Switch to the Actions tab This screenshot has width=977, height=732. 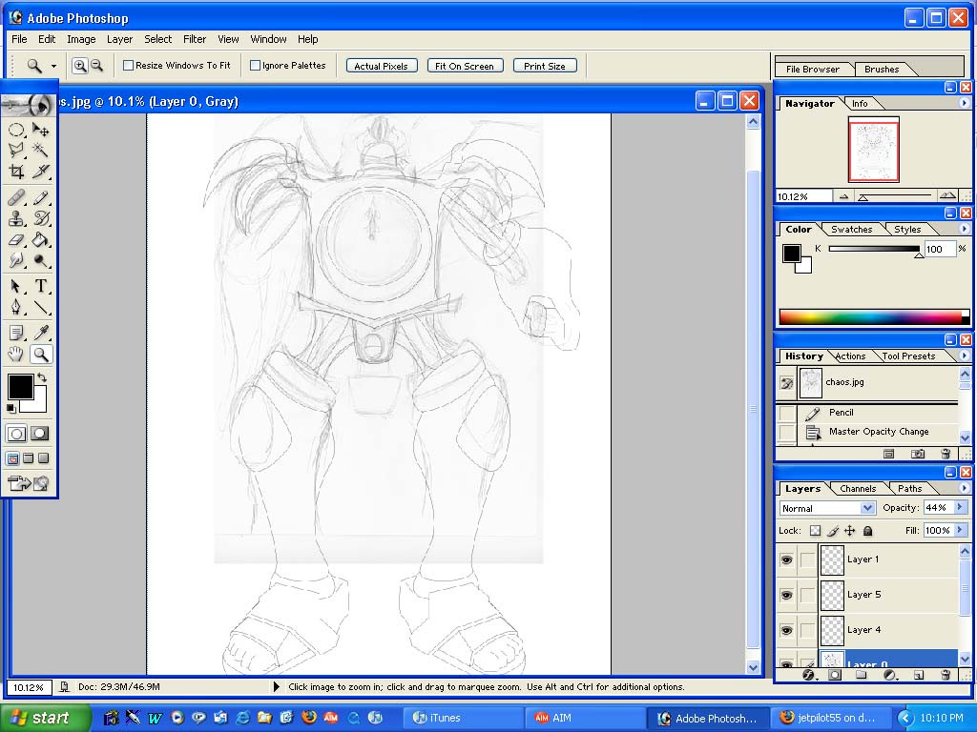(850, 356)
